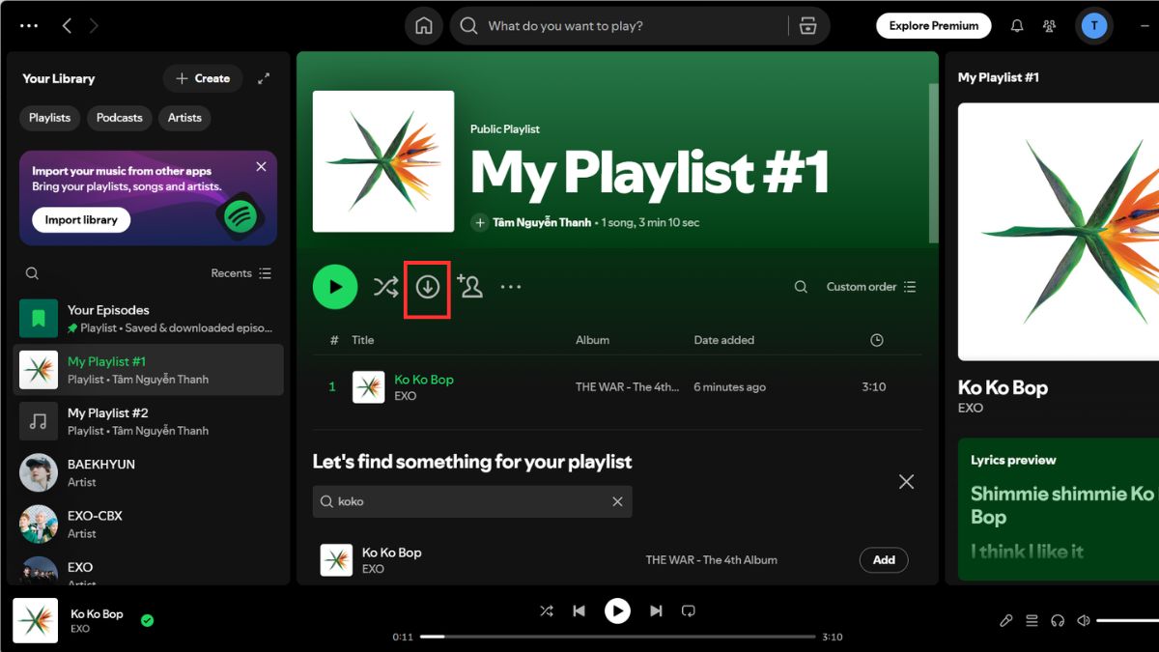Skip to next track
The image size is (1159, 652).
[656, 611]
